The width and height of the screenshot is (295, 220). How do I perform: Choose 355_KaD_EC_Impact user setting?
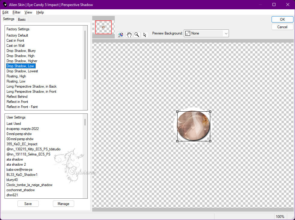coord(22,144)
